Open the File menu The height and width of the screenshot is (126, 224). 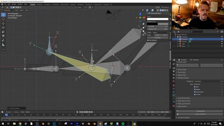pos(5,5)
